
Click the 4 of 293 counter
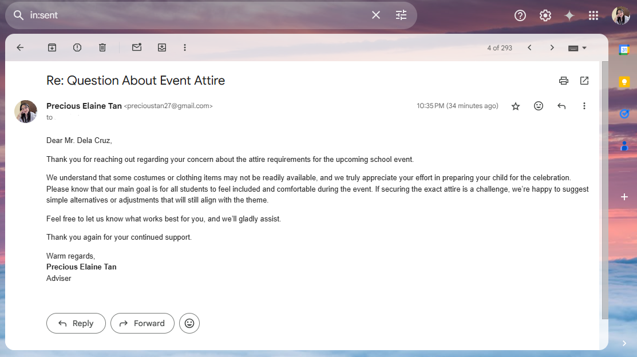pyautogui.click(x=500, y=48)
